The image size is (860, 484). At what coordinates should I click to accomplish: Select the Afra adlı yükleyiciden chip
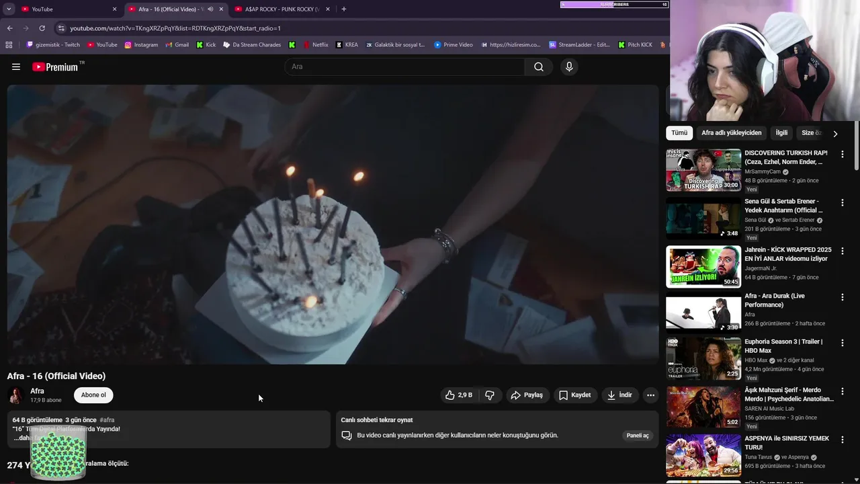point(732,133)
